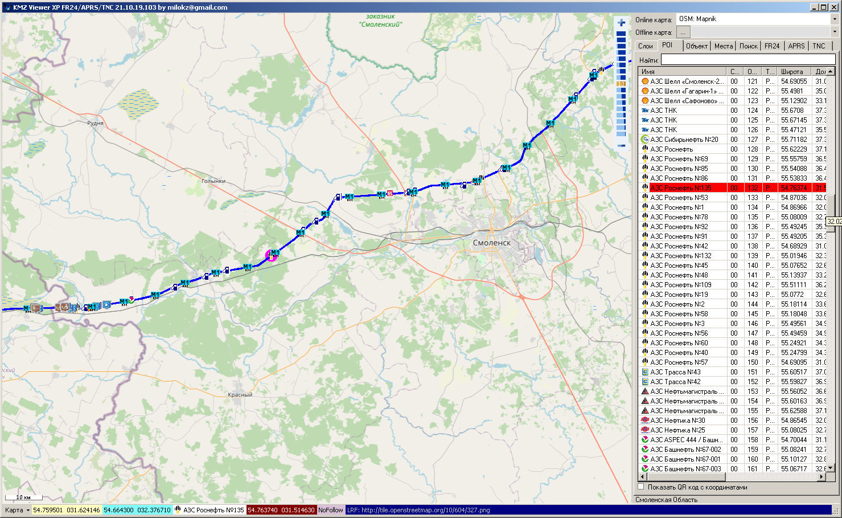The width and height of the screenshot is (842, 518).
Task: Open the APRS tab
Action: coord(796,46)
